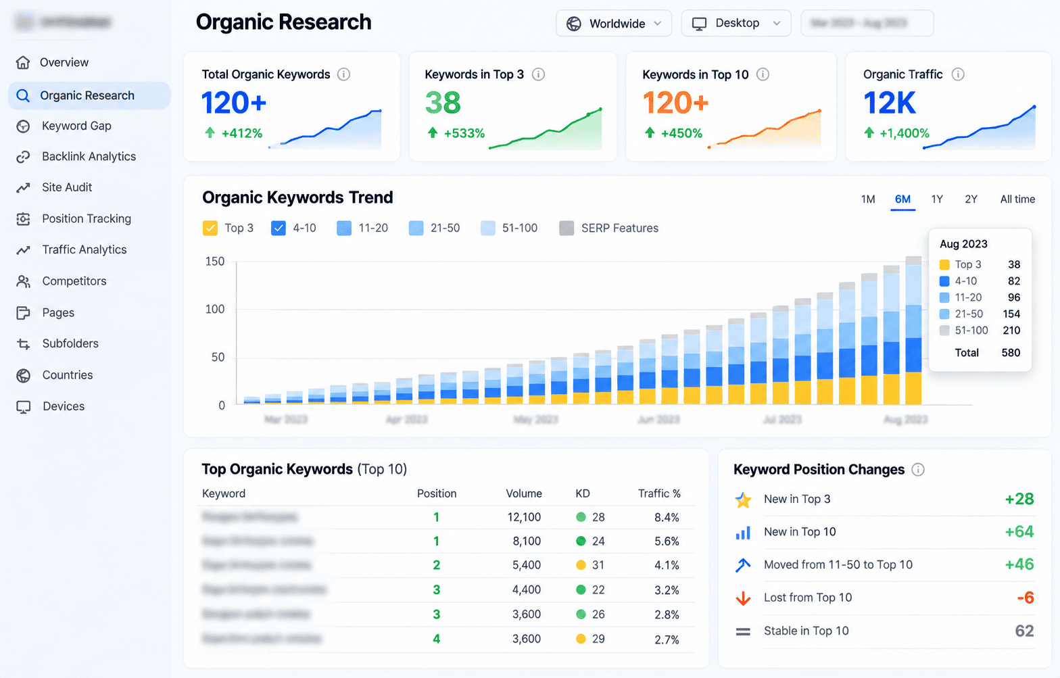Select the Traffic Analytics chart icon
1060x678 pixels.
(23, 249)
